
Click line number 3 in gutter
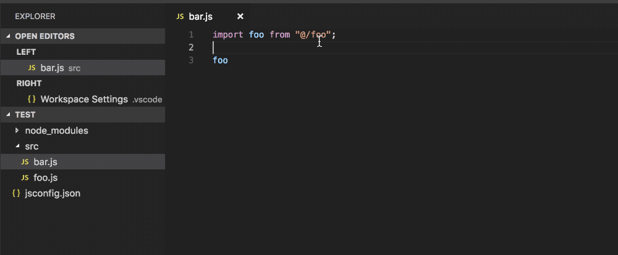pos(191,60)
